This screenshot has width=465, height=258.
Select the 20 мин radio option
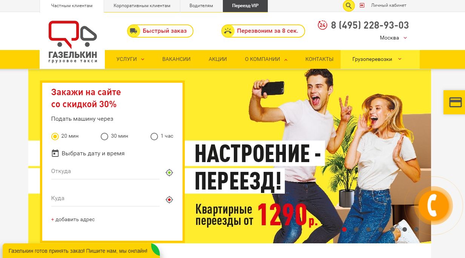[x=55, y=137]
